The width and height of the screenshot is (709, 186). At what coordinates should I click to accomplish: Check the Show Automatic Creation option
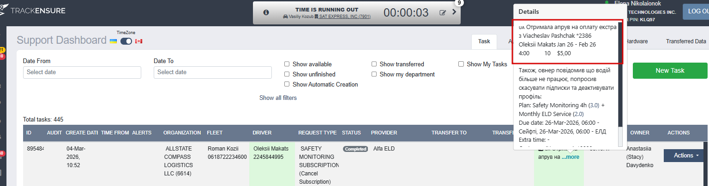click(287, 84)
